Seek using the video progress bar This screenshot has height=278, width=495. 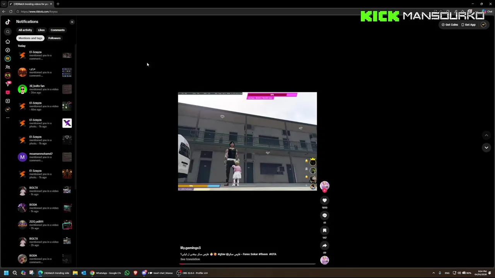point(247,264)
